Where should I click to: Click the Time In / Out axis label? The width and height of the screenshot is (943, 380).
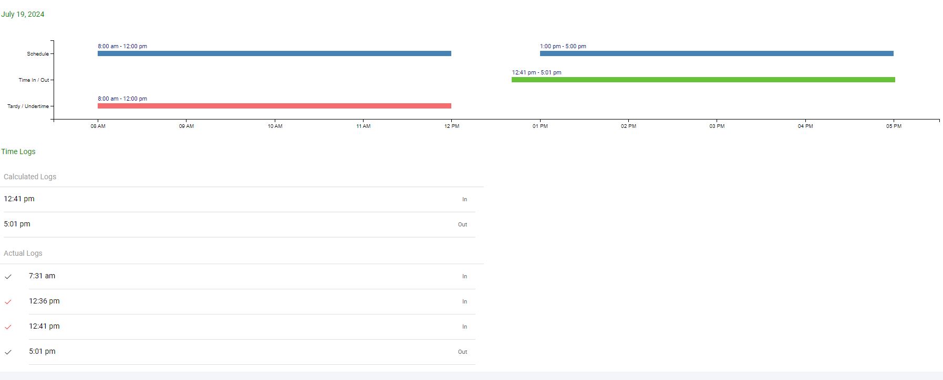[34, 80]
